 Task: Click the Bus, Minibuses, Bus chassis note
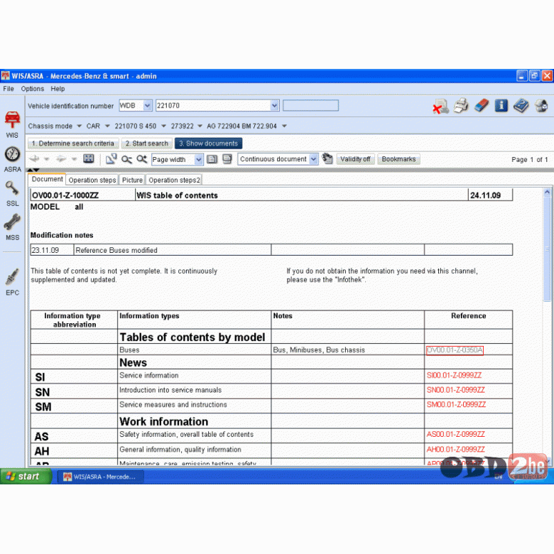coord(319,350)
